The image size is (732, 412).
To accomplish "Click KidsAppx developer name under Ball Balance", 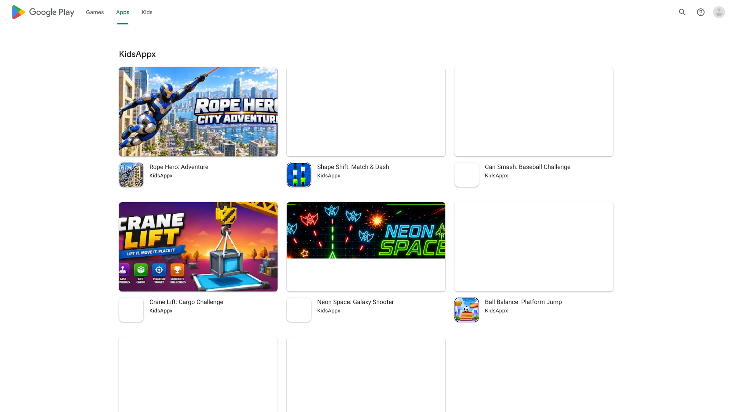I will (496, 311).
